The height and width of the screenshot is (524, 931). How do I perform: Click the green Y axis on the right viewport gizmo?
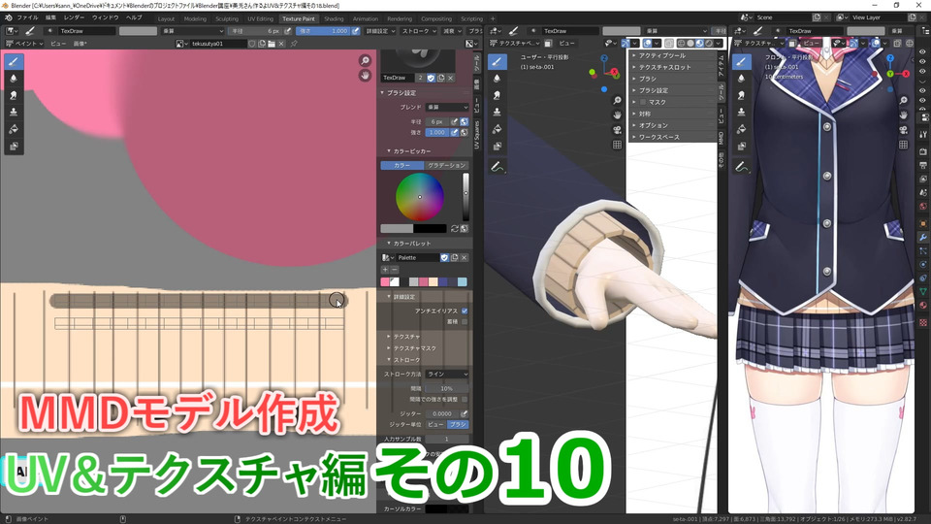coord(890,74)
